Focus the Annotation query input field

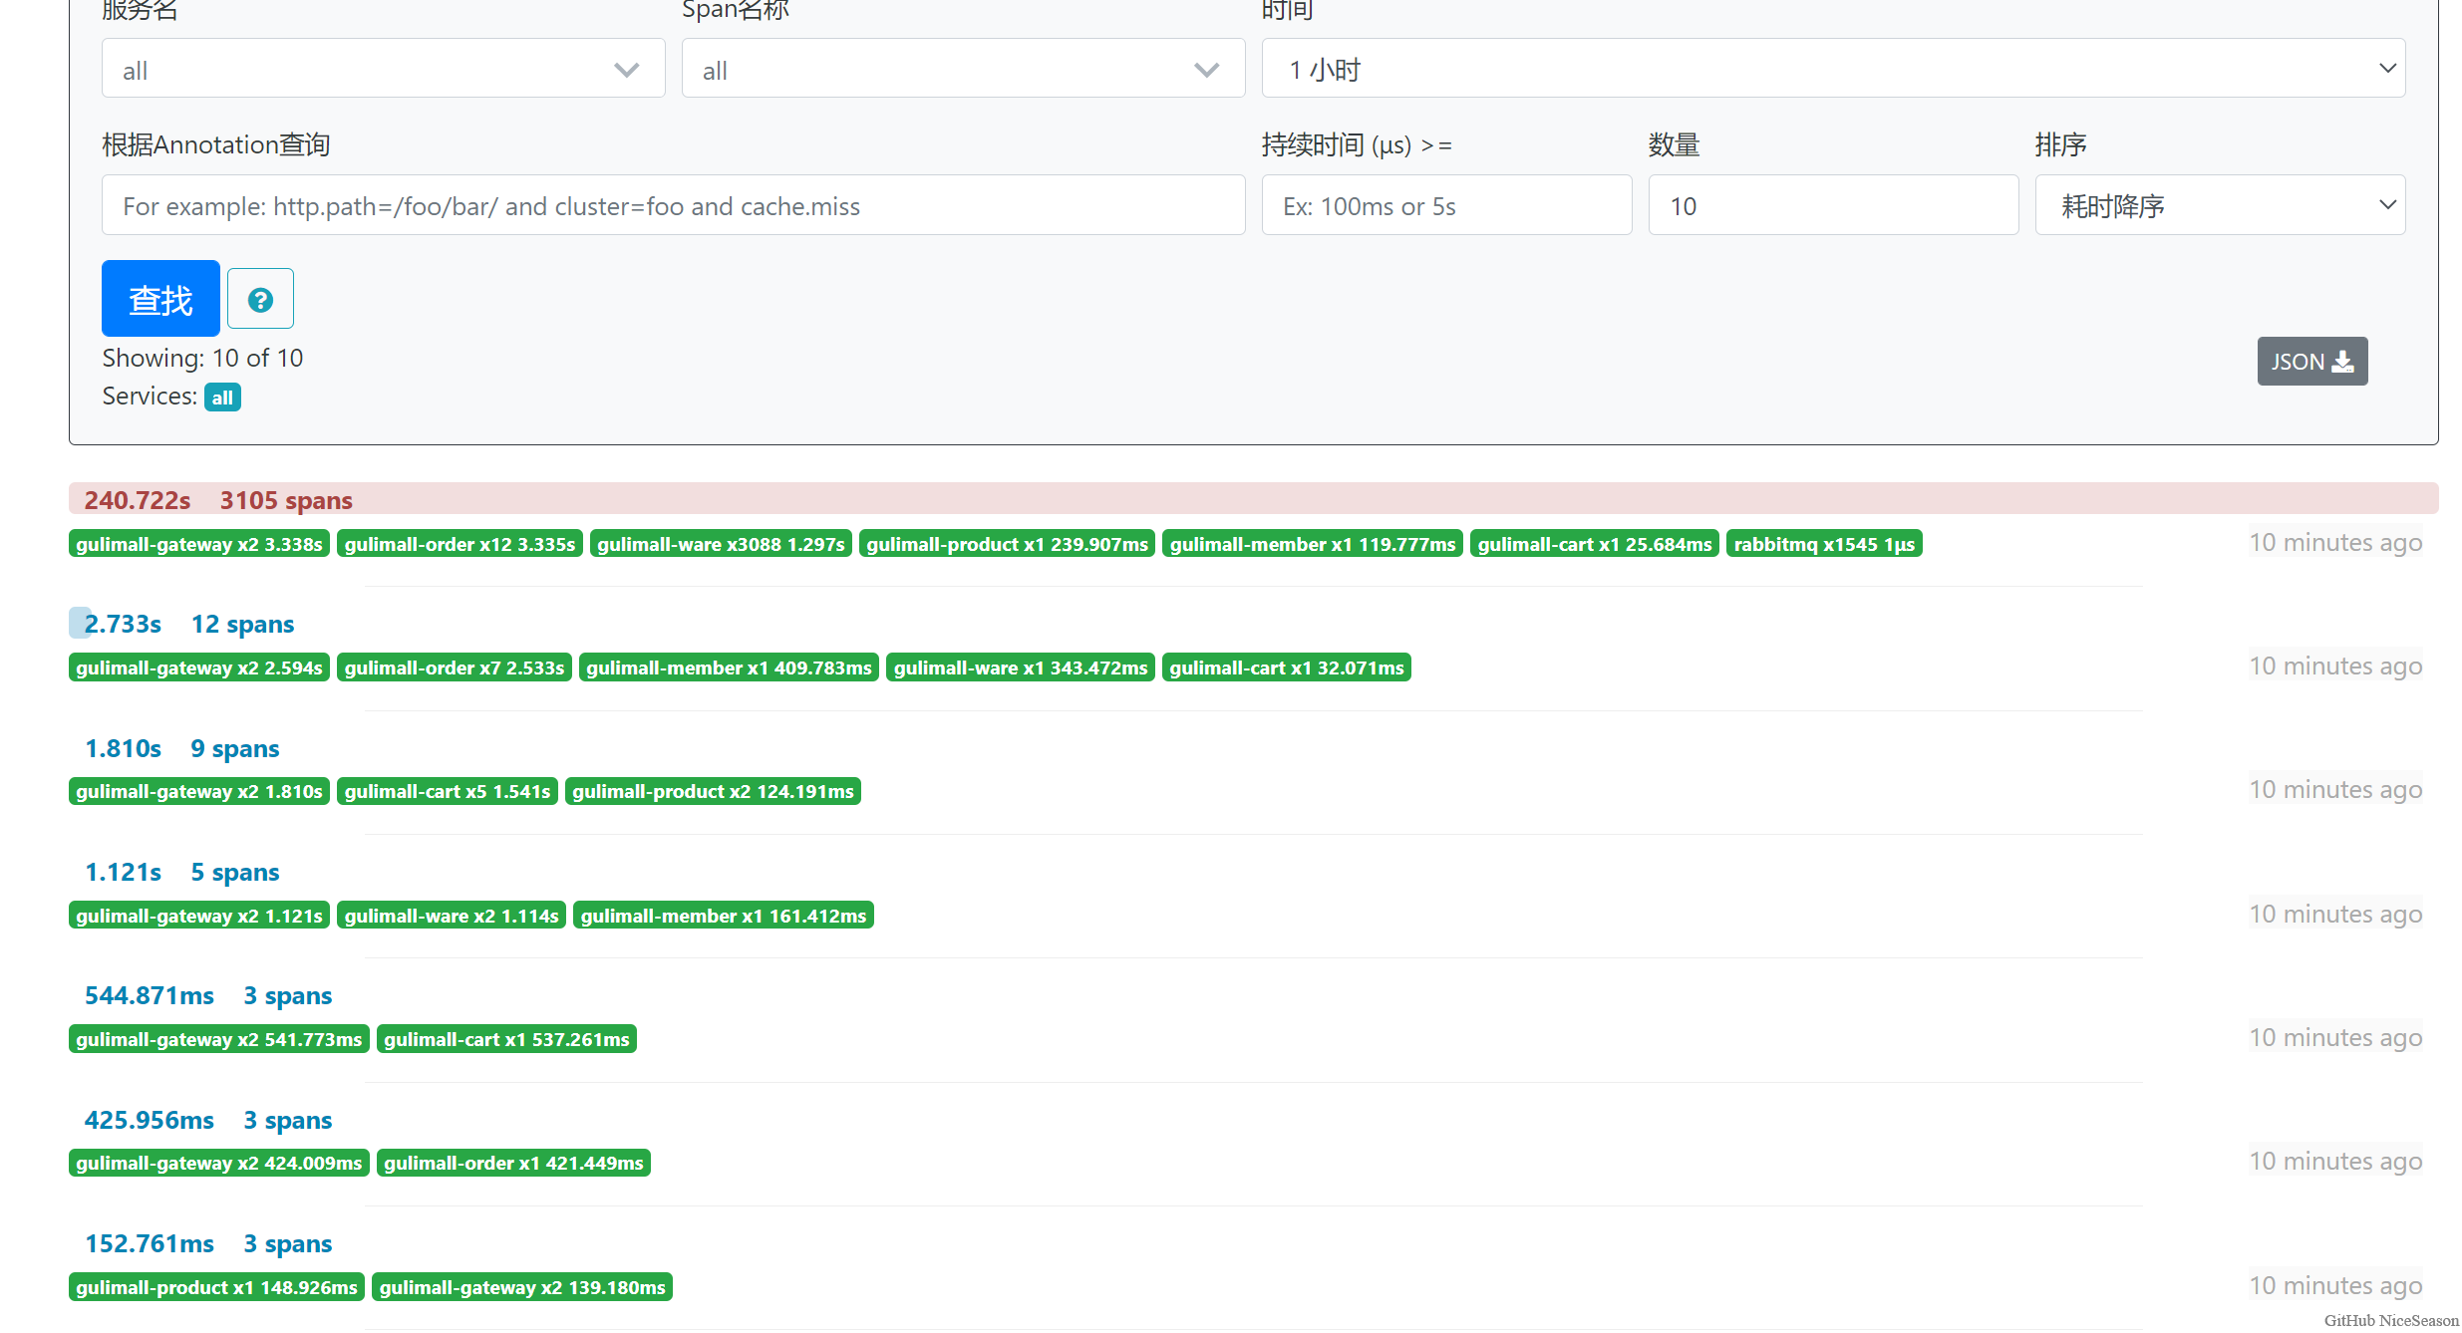[x=673, y=206]
